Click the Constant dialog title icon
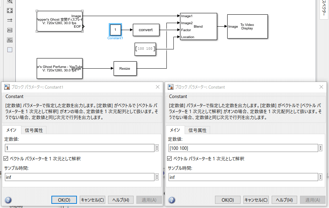This screenshot has height=208, width=329. 171,87
